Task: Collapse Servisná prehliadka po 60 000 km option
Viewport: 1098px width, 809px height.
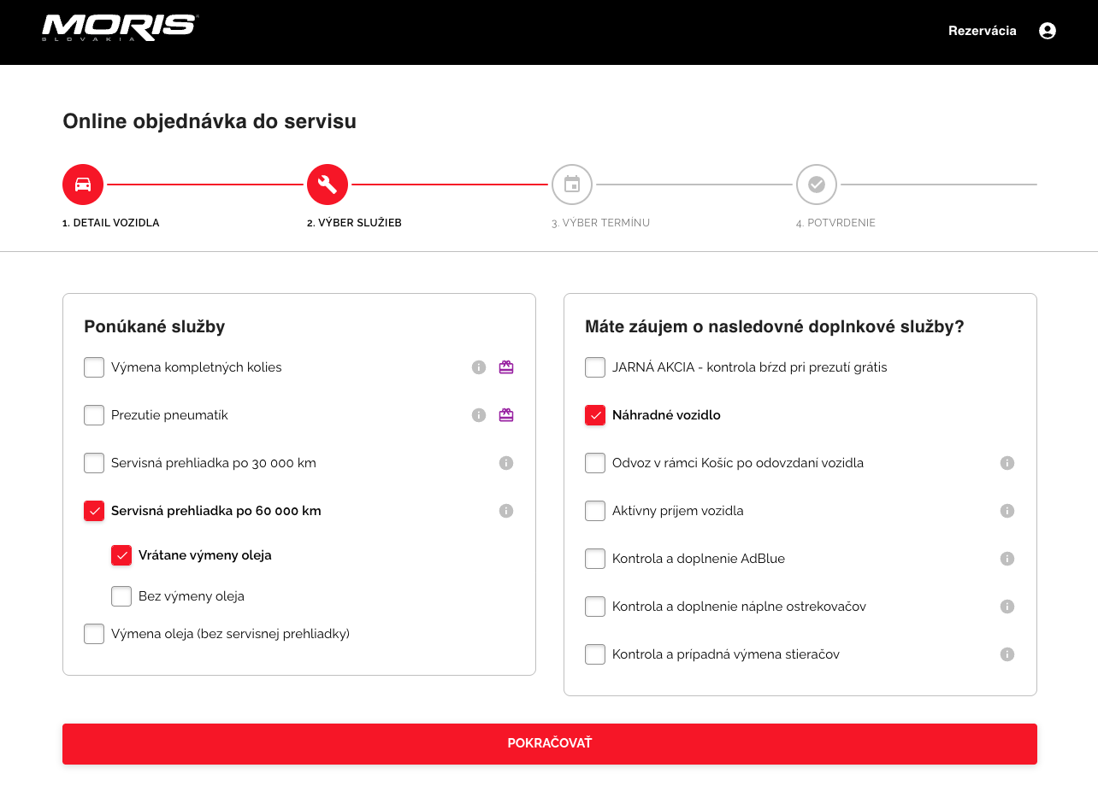Action: 94,511
